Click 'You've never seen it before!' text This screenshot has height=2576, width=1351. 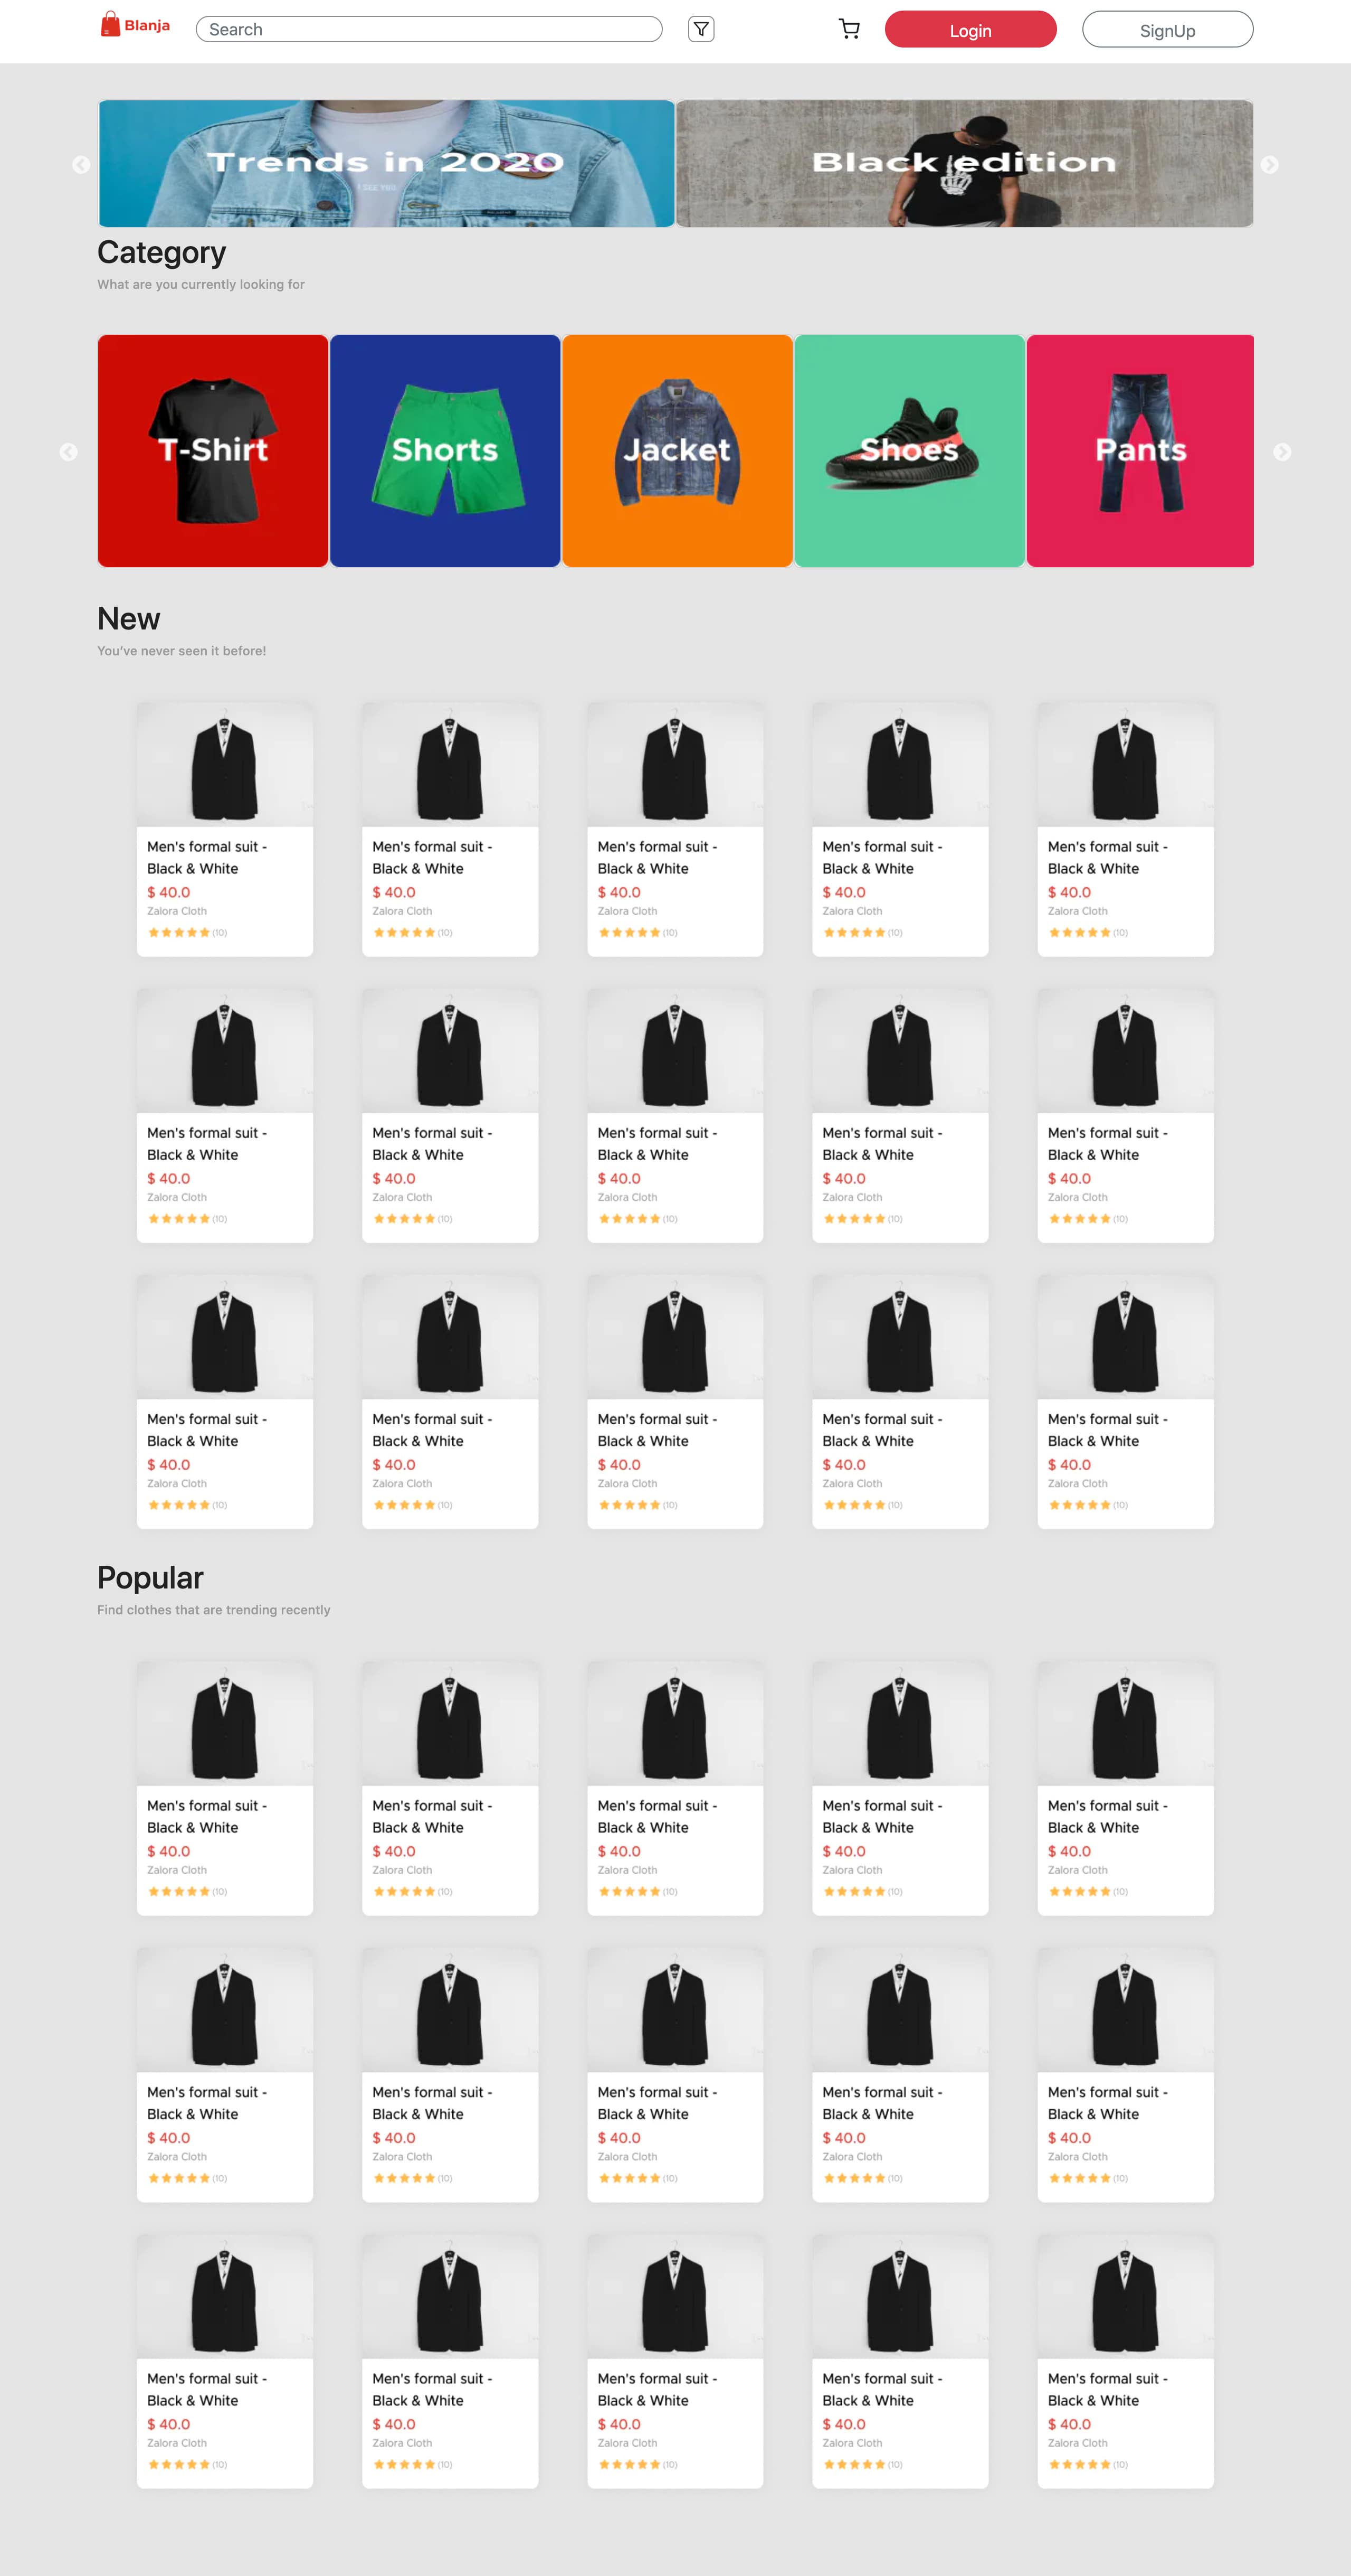[x=182, y=651]
